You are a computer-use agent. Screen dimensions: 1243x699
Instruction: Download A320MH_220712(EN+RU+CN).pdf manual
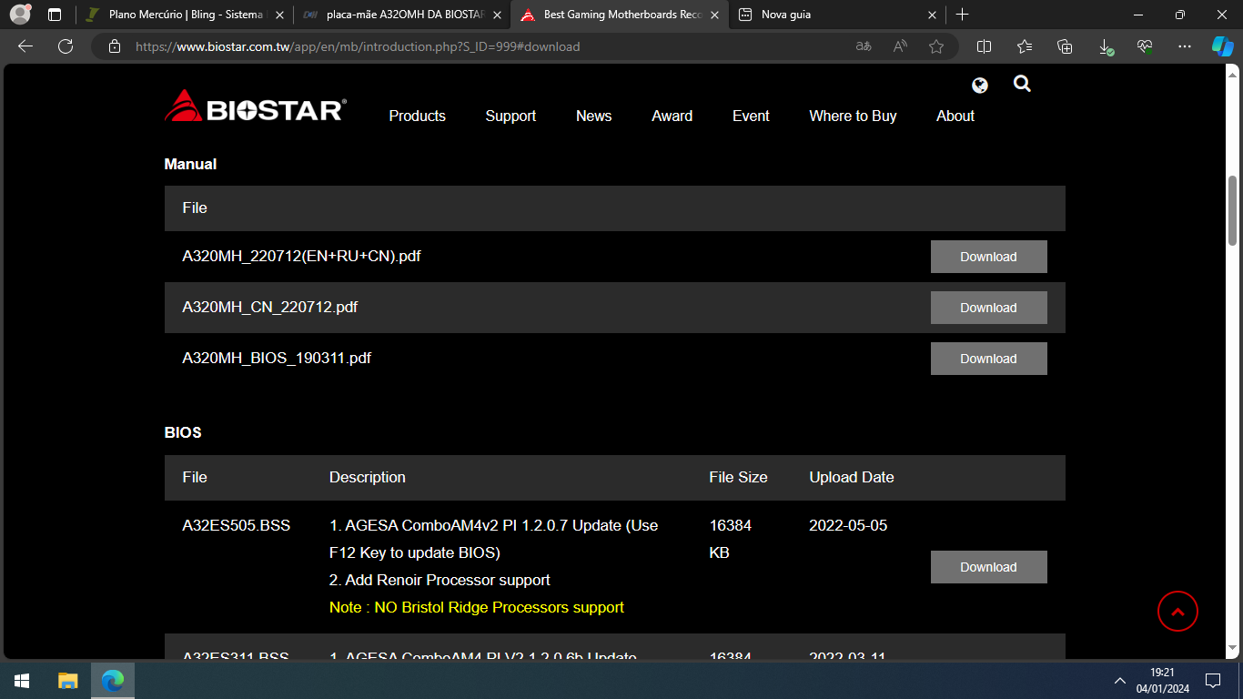pyautogui.click(x=989, y=257)
